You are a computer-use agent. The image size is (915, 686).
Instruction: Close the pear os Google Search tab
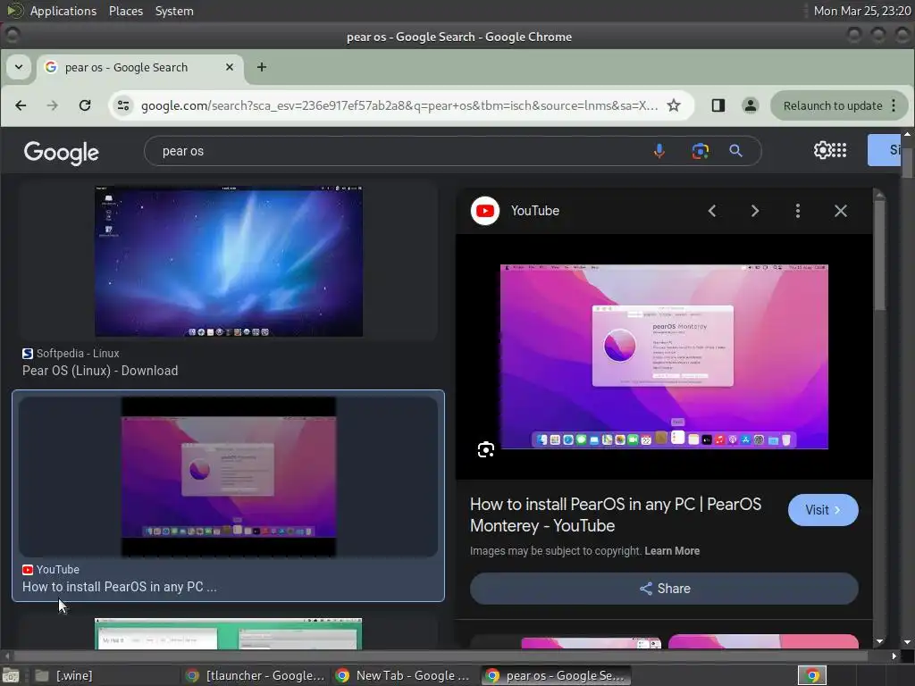[x=230, y=67]
